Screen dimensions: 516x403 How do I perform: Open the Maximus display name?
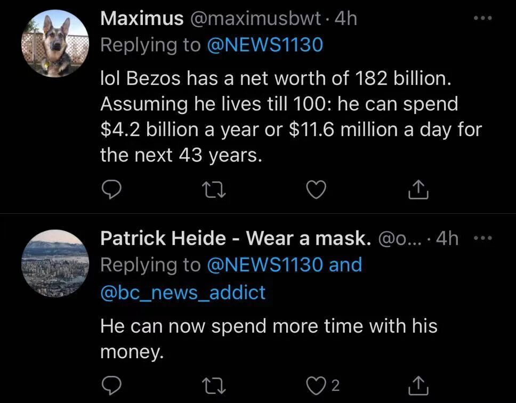tap(141, 19)
